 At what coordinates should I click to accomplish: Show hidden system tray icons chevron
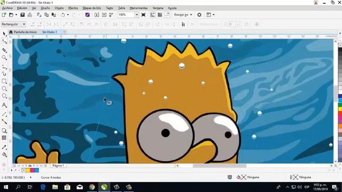287,187
